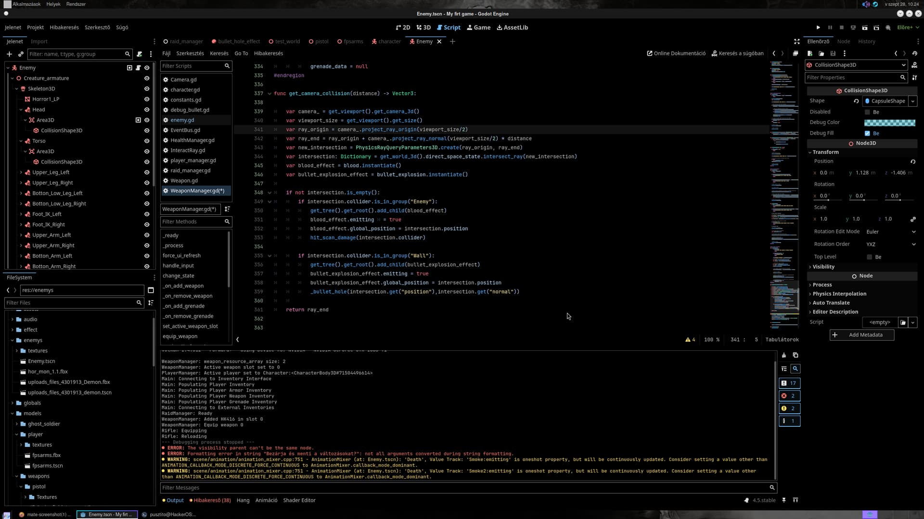This screenshot has height=519, width=924.
Task: Open the Rotation Order dropdown
Action: coord(890,244)
